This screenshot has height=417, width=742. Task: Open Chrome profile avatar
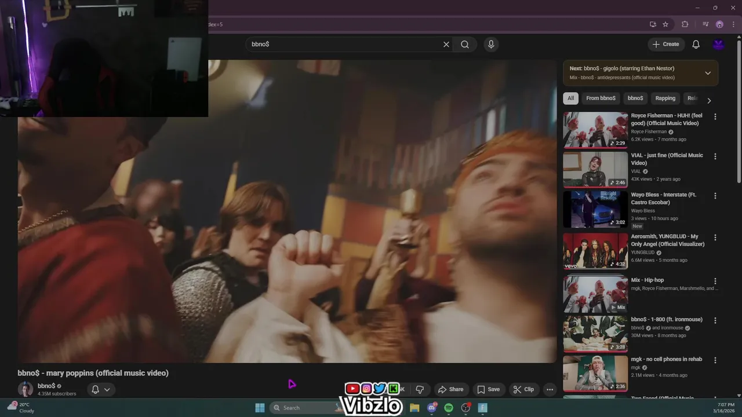pyautogui.click(x=719, y=24)
